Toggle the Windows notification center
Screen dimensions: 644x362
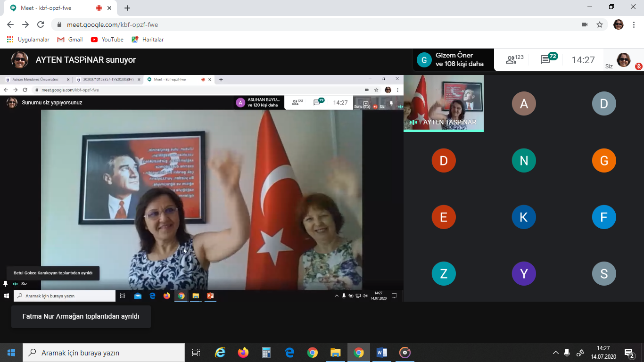629,353
